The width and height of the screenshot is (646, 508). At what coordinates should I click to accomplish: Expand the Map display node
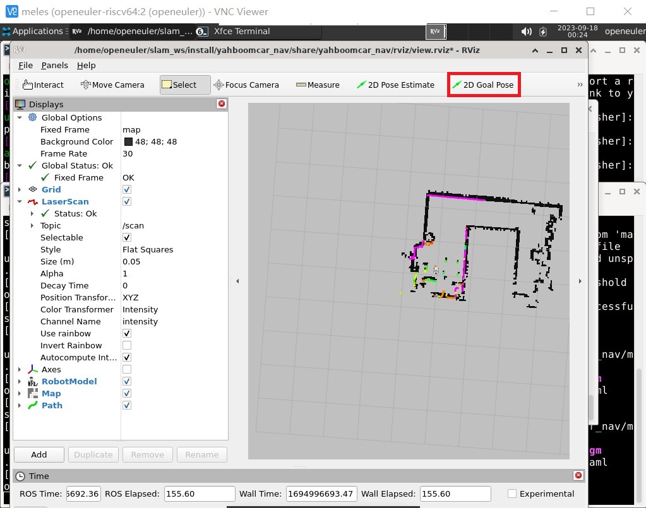20,393
